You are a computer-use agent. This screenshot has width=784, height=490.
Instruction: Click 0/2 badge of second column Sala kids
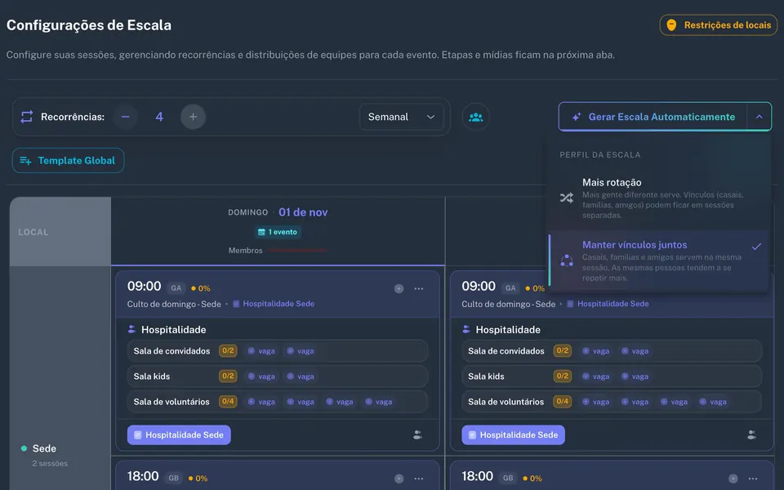[563, 376]
